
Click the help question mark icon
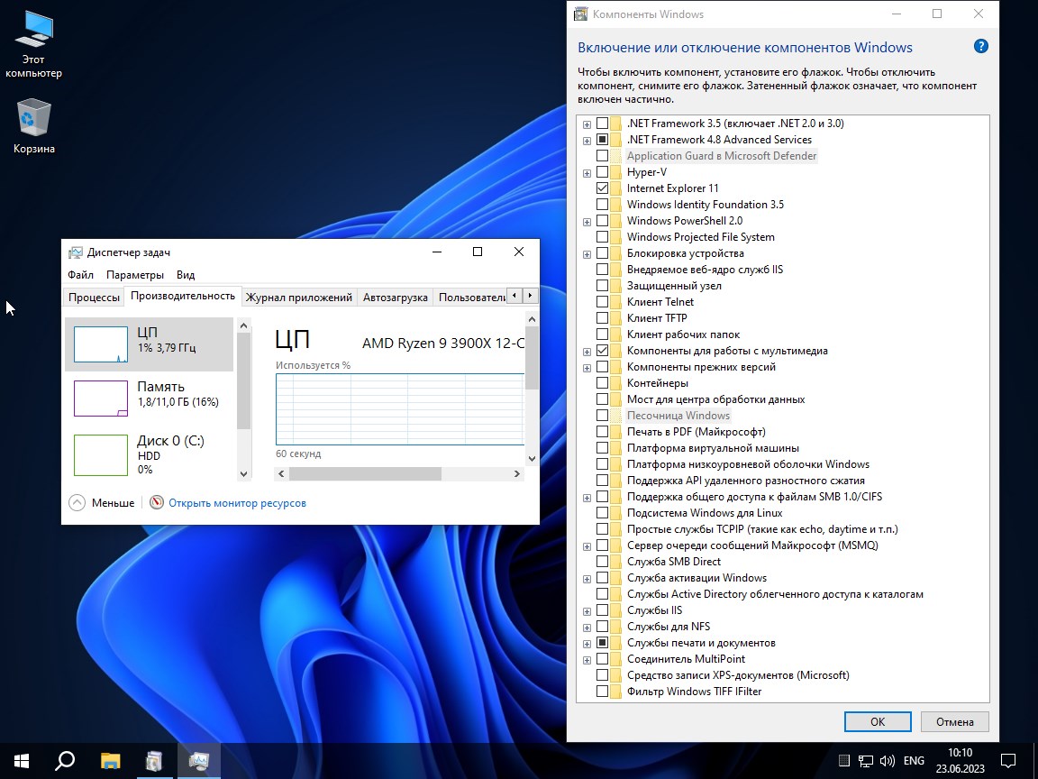981,47
